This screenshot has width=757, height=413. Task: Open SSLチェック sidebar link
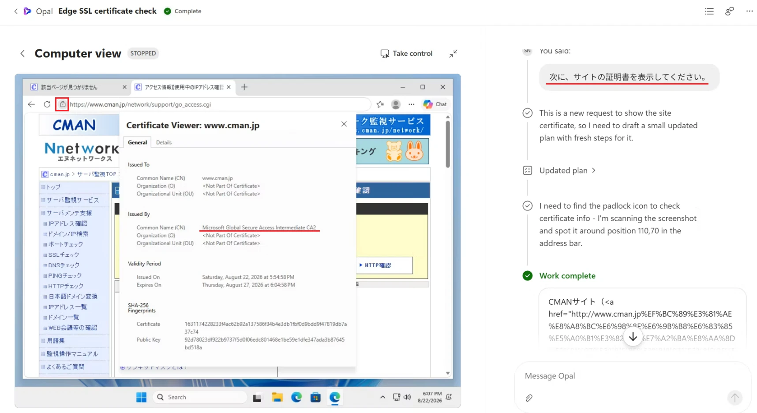coord(64,255)
